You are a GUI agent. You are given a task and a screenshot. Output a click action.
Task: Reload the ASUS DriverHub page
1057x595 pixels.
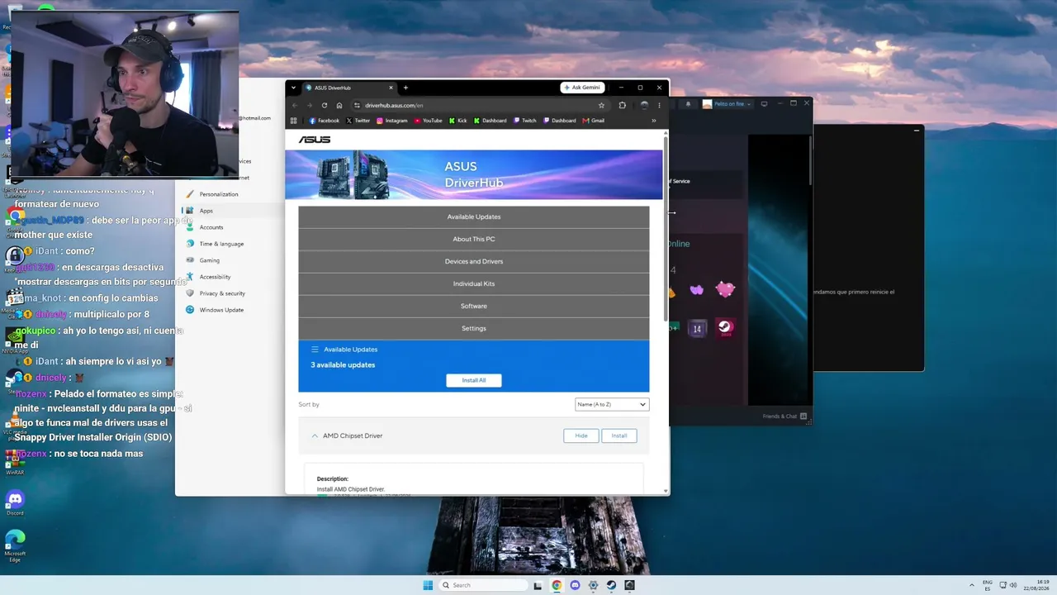[325, 105]
